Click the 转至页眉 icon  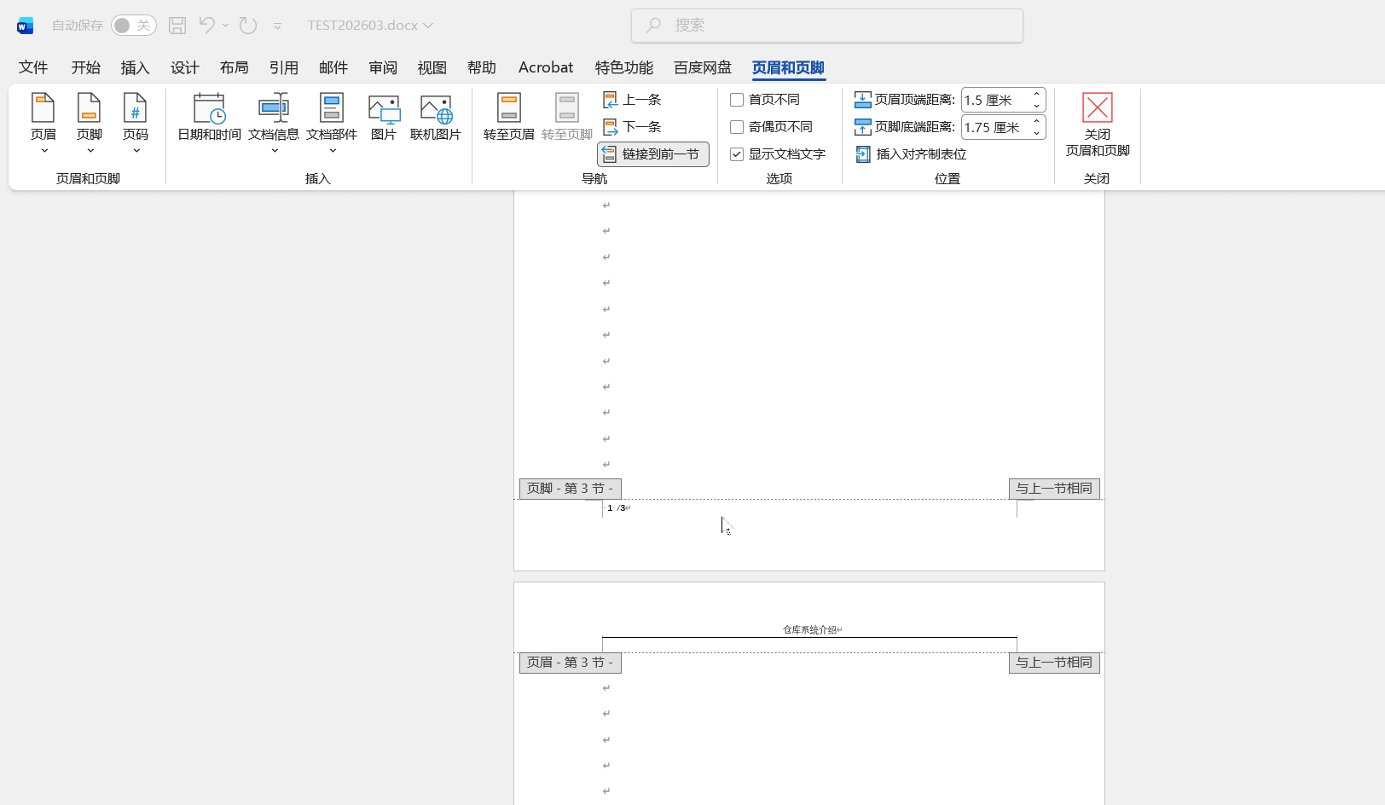509,108
